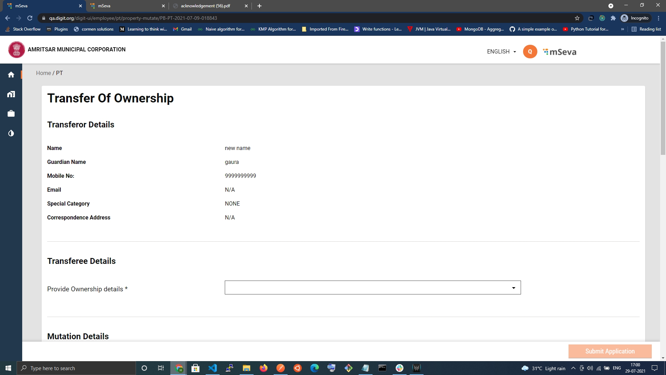The image size is (666, 375).
Task: Switch to the acknowledgement (56).pdf tab
Action: click(x=205, y=6)
